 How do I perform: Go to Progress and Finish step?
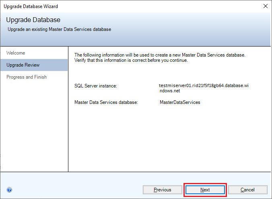(27, 77)
